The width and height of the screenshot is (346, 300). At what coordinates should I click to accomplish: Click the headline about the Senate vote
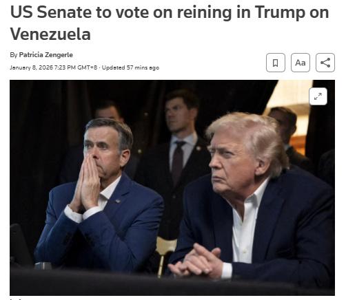click(x=170, y=23)
